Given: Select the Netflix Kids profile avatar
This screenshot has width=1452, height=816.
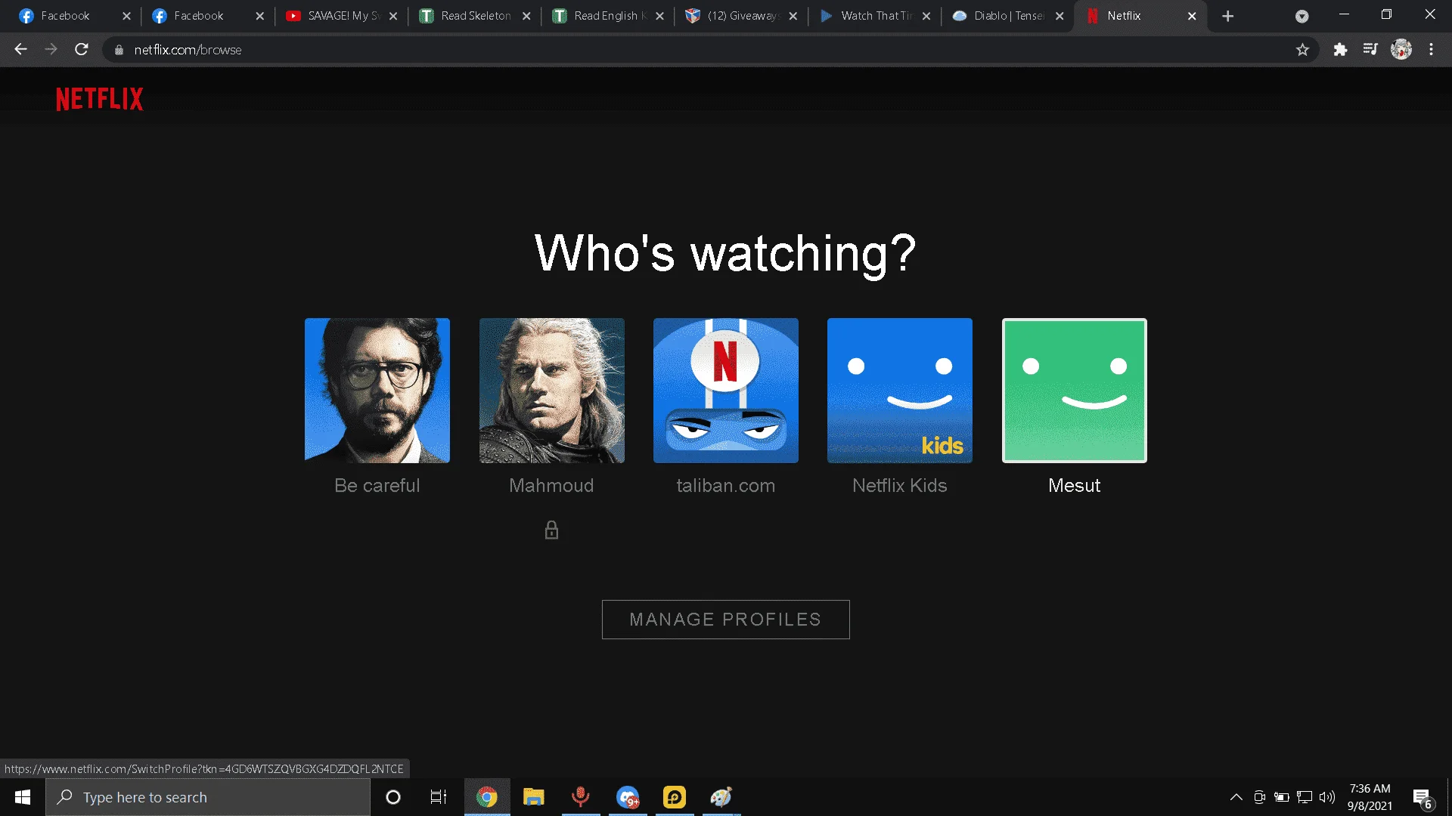Looking at the screenshot, I should point(900,391).
